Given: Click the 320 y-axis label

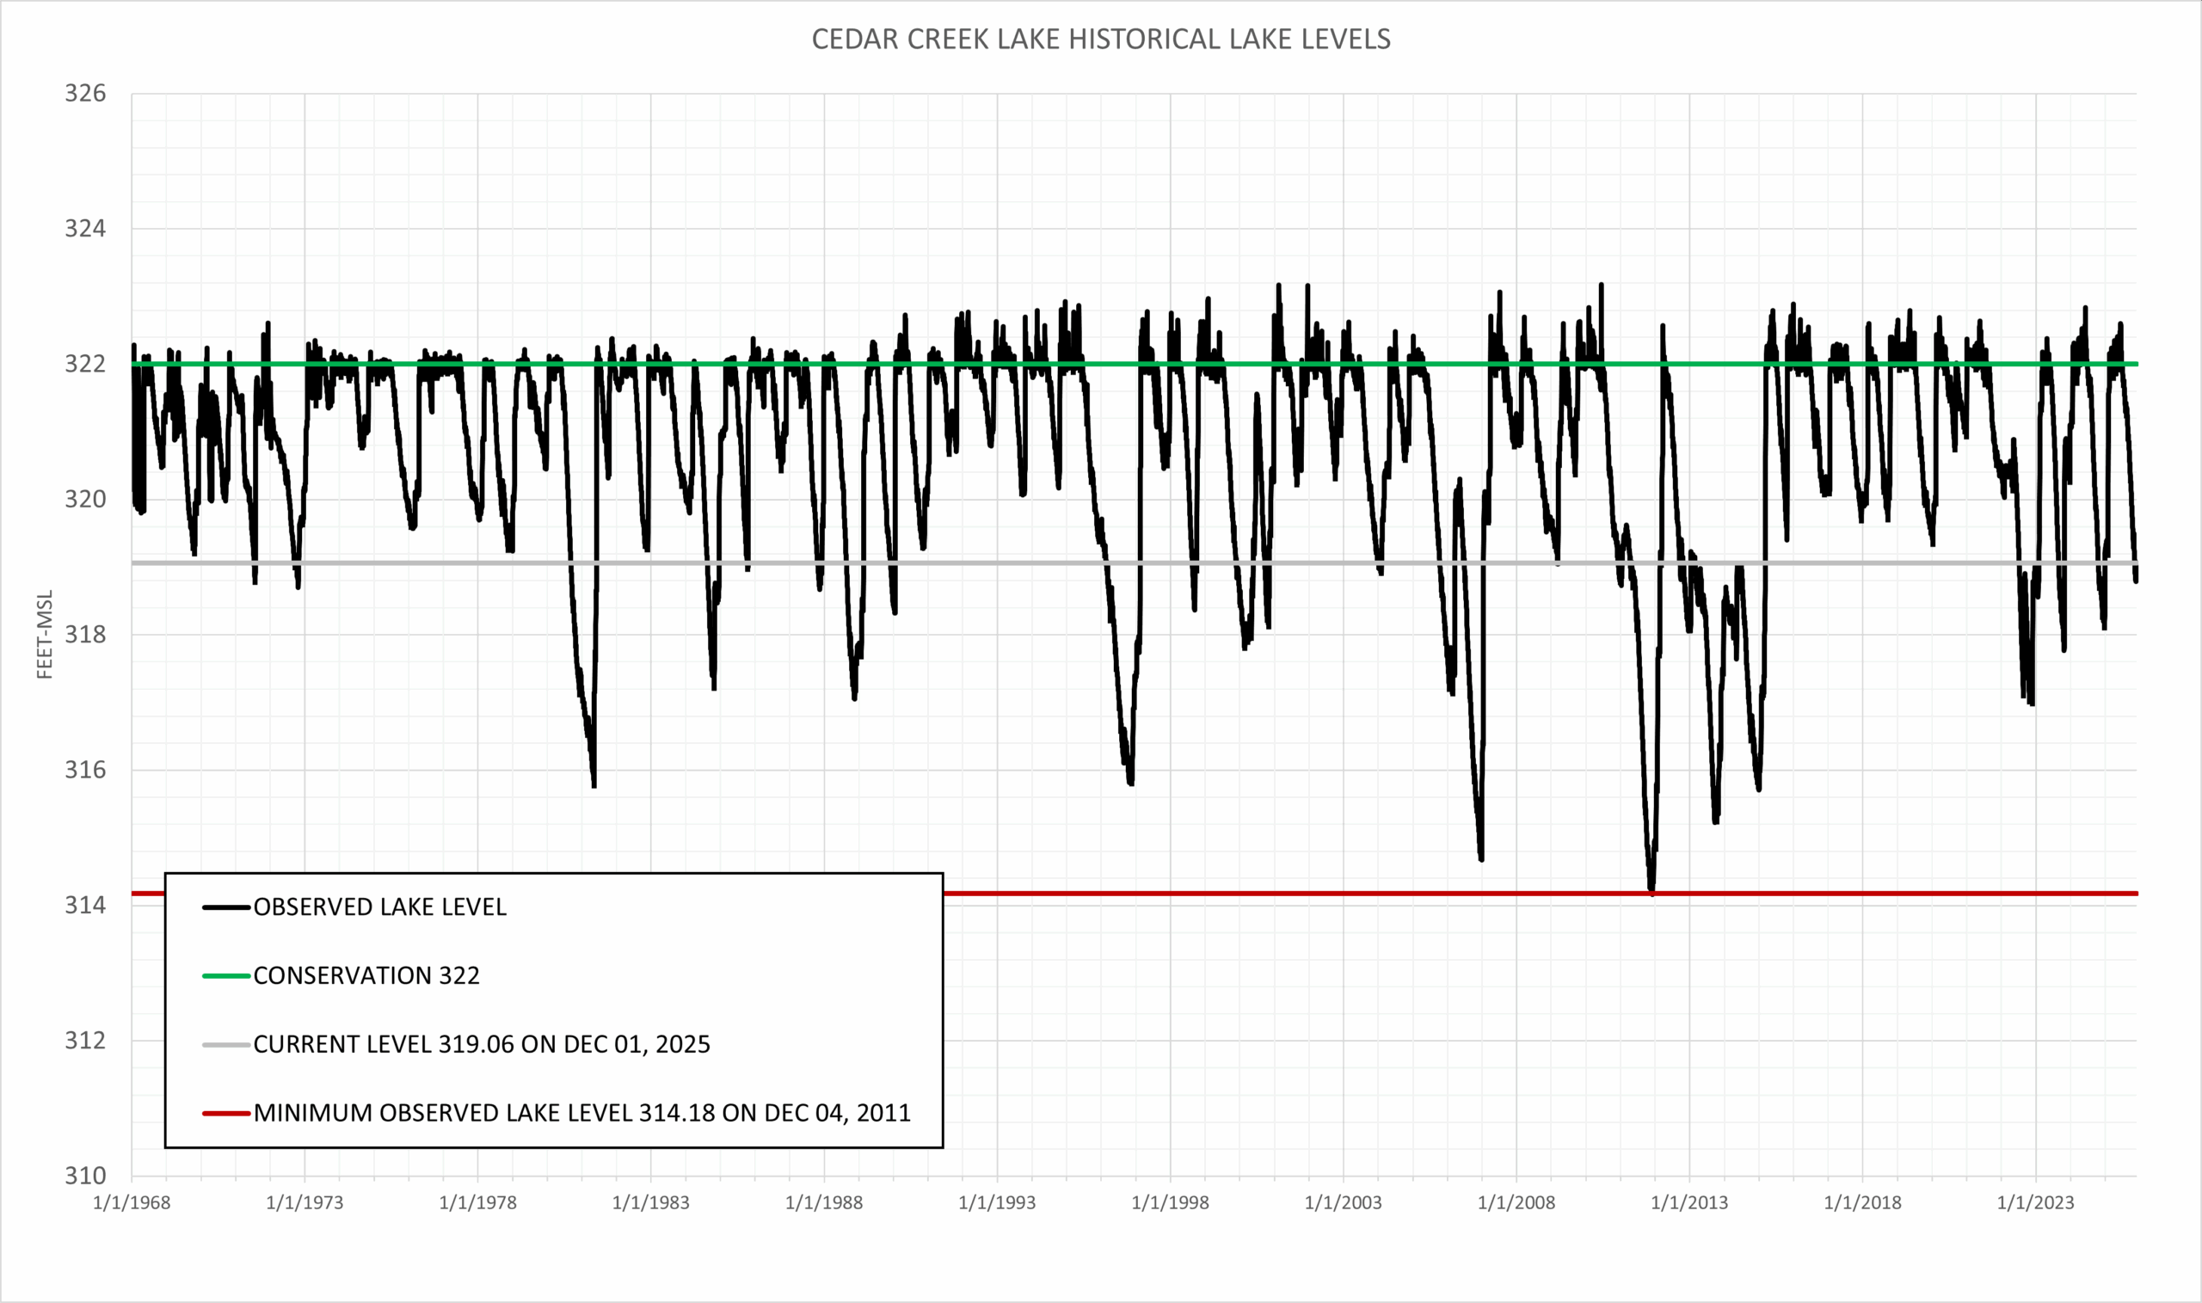Looking at the screenshot, I should click(84, 499).
